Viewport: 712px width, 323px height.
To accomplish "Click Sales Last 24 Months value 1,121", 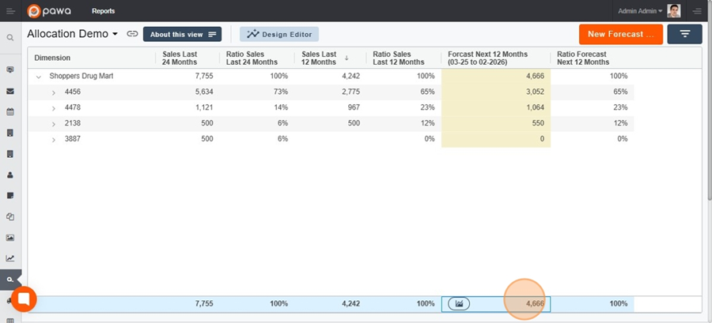I will (204, 108).
